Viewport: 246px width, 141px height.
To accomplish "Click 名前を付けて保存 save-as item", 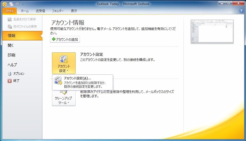I will (x=22, y=19).
